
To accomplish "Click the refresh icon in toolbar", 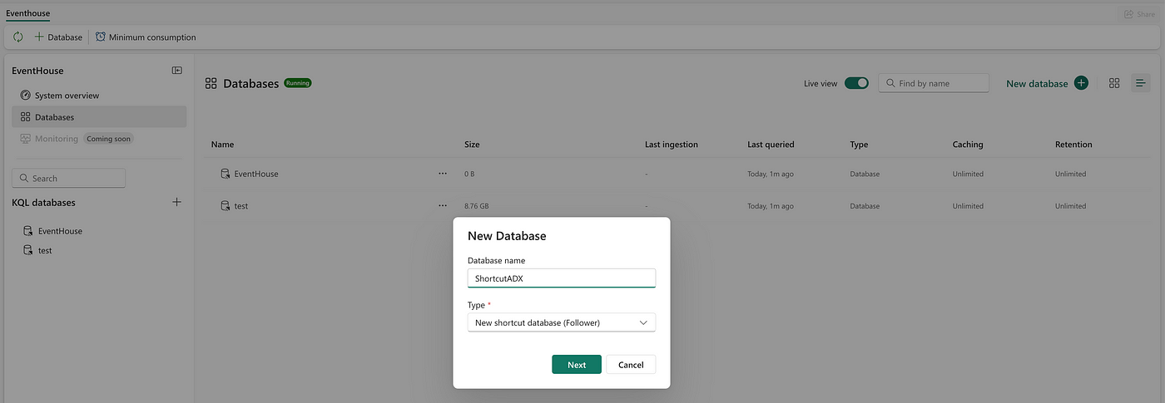I will (x=18, y=37).
